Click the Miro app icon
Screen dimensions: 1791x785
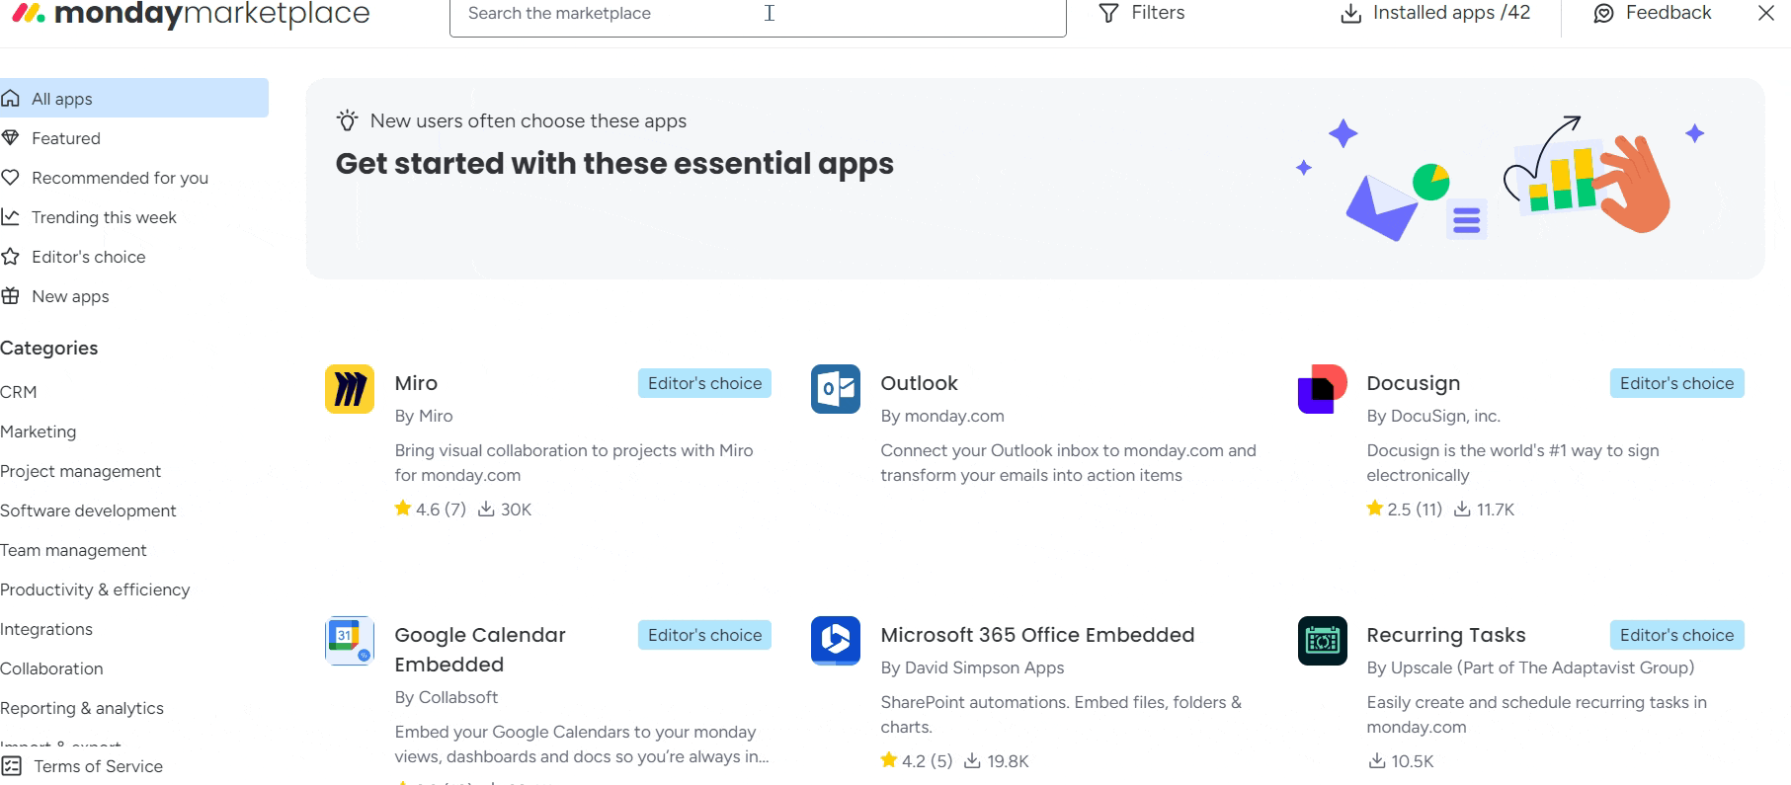click(x=350, y=389)
